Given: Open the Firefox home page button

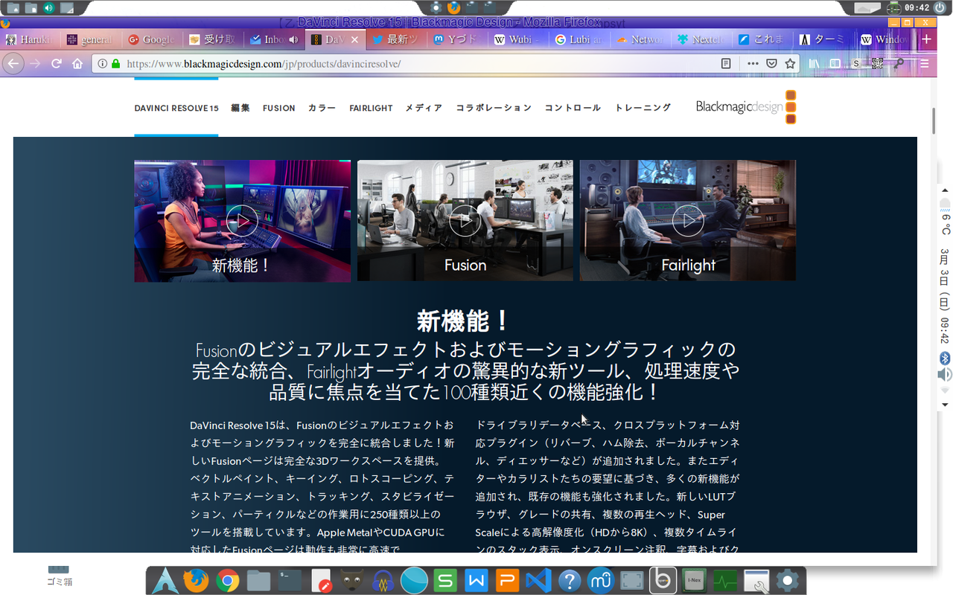Looking at the screenshot, I should pyautogui.click(x=77, y=64).
